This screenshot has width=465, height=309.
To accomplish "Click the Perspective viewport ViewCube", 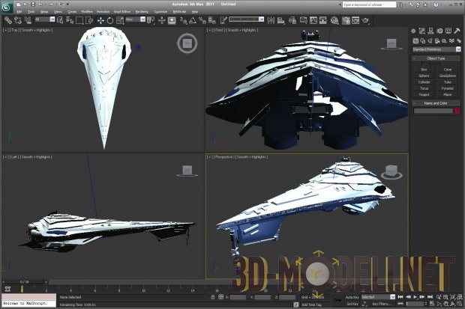I will coord(390,172).
